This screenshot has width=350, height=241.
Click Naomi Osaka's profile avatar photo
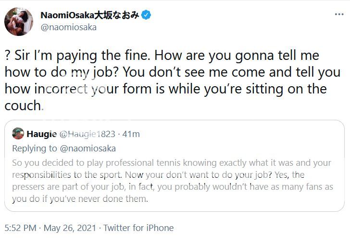tap(19, 22)
